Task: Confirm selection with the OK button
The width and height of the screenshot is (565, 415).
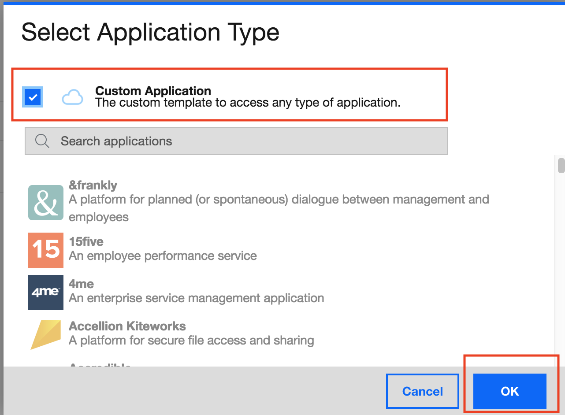Action: click(x=510, y=391)
